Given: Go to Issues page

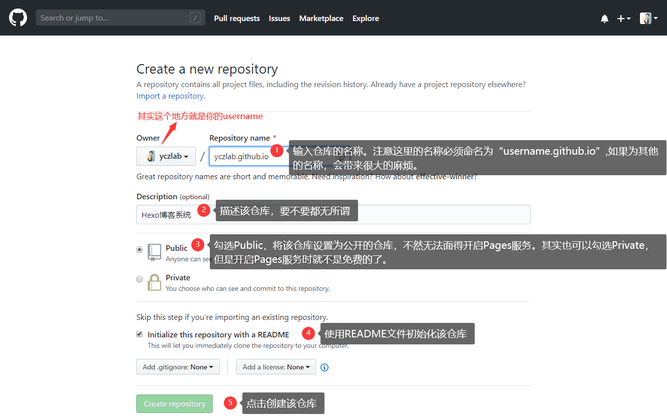Looking at the screenshot, I should [279, 18].
